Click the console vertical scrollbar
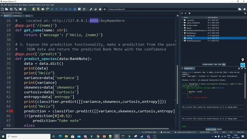This screenshot has width=247, height=139. [245, 86]
